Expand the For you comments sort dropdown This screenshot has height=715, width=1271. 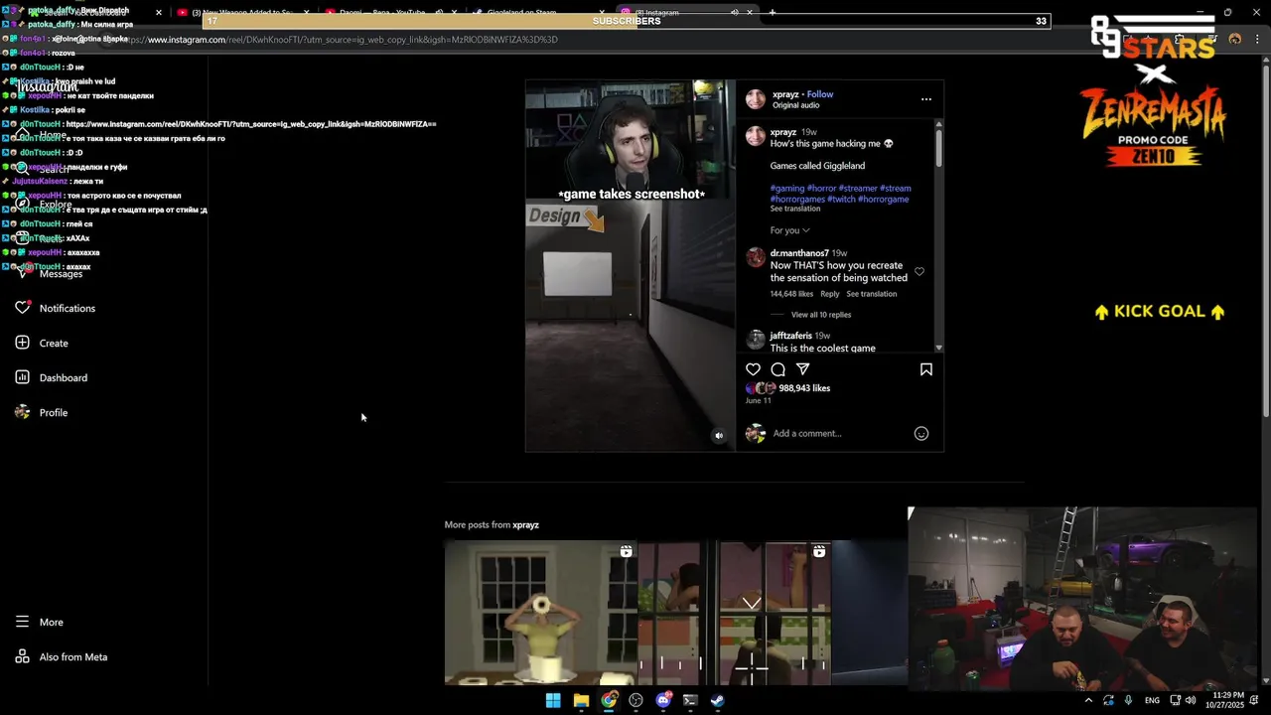790,230
